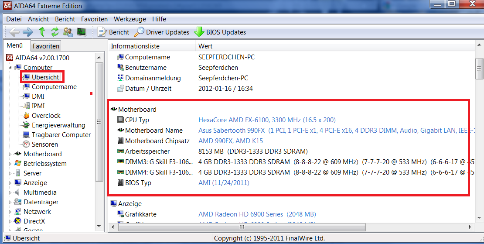Screen dimensions: 484x244
Task: Select the Benutzername row
Action: pos(291,67)
